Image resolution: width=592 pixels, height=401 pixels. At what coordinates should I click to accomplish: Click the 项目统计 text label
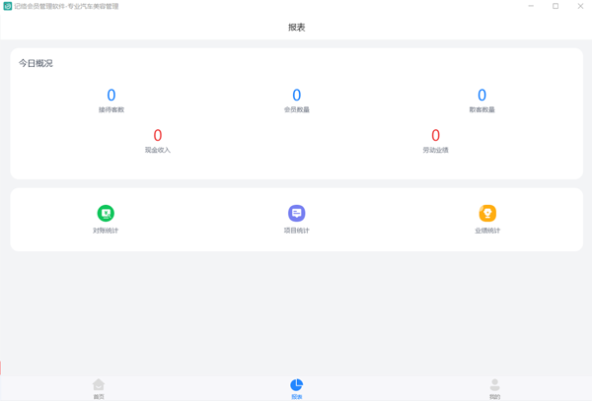[x=296, y=231]
